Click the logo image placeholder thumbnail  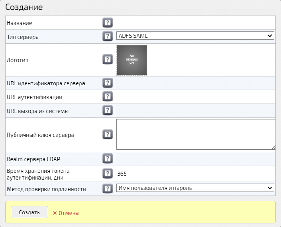click(132, 60)
